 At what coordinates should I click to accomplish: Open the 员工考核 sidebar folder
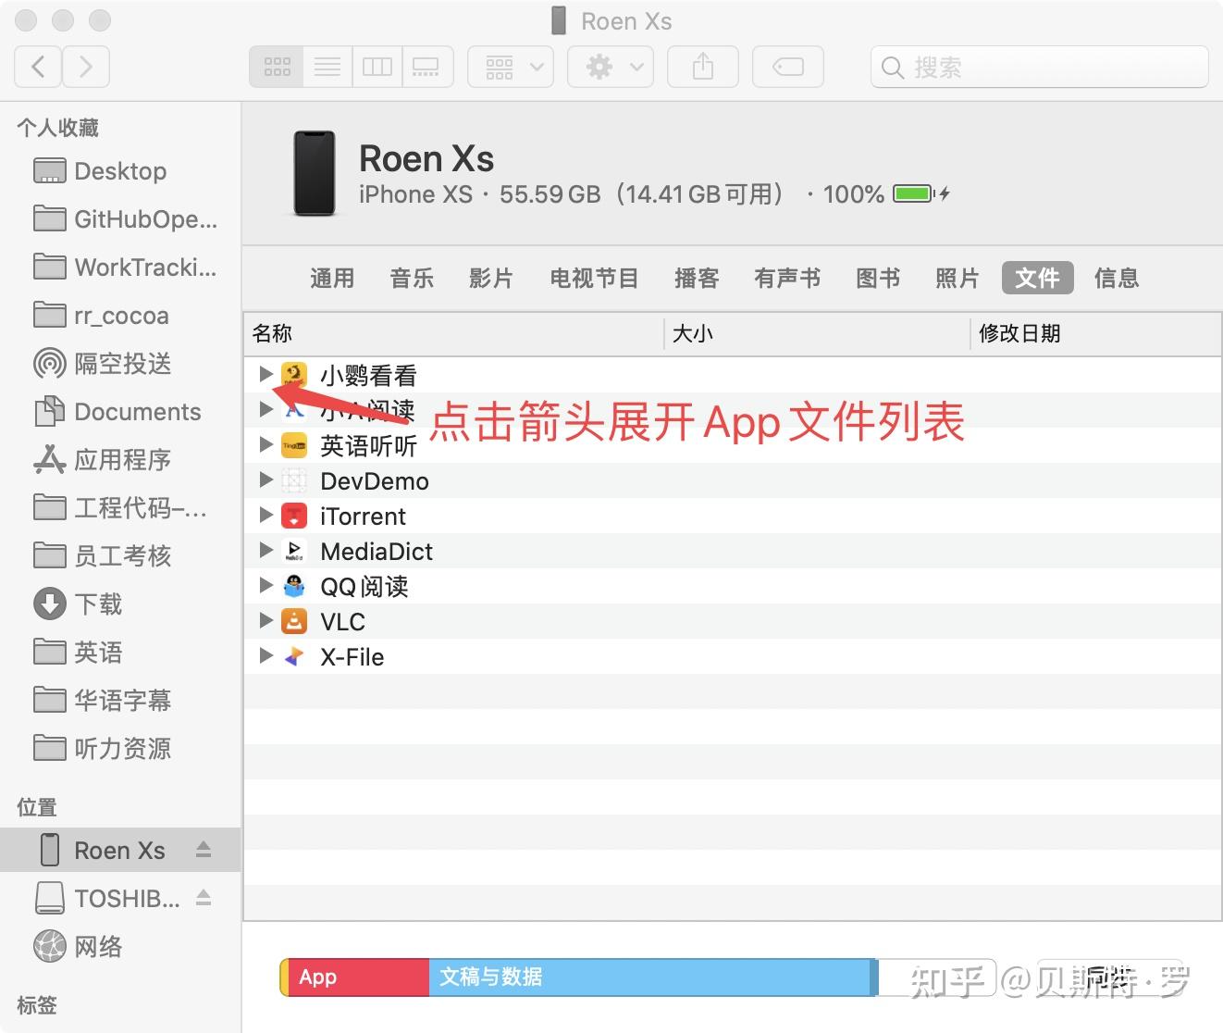[120, 556]
